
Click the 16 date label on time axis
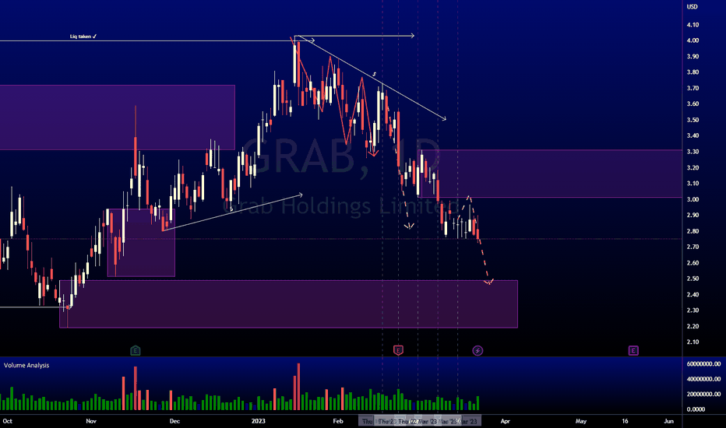tap(625, 421)
